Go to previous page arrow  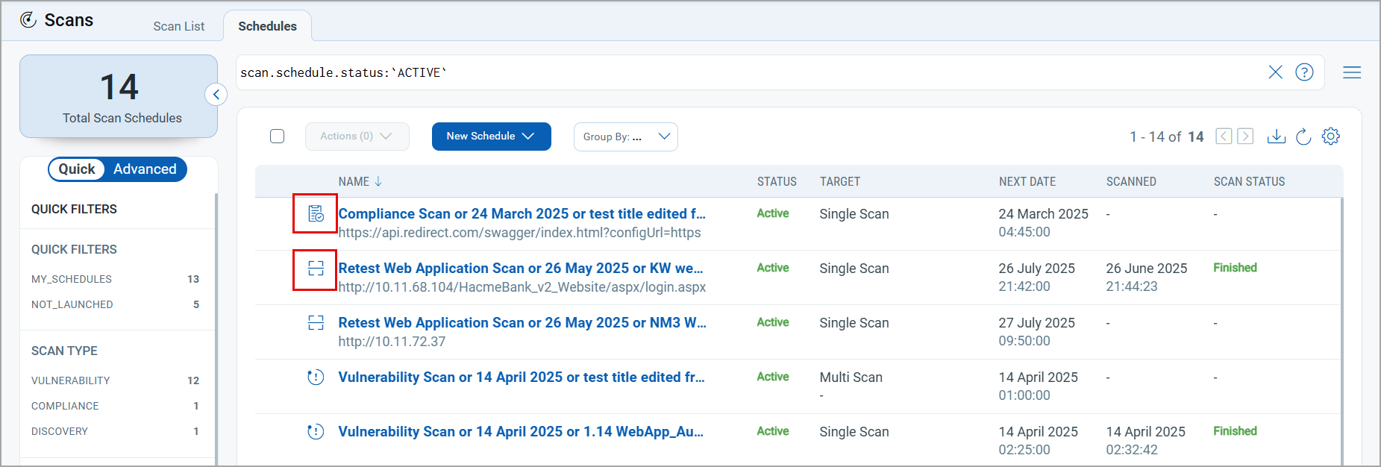tap(1224, 137)
